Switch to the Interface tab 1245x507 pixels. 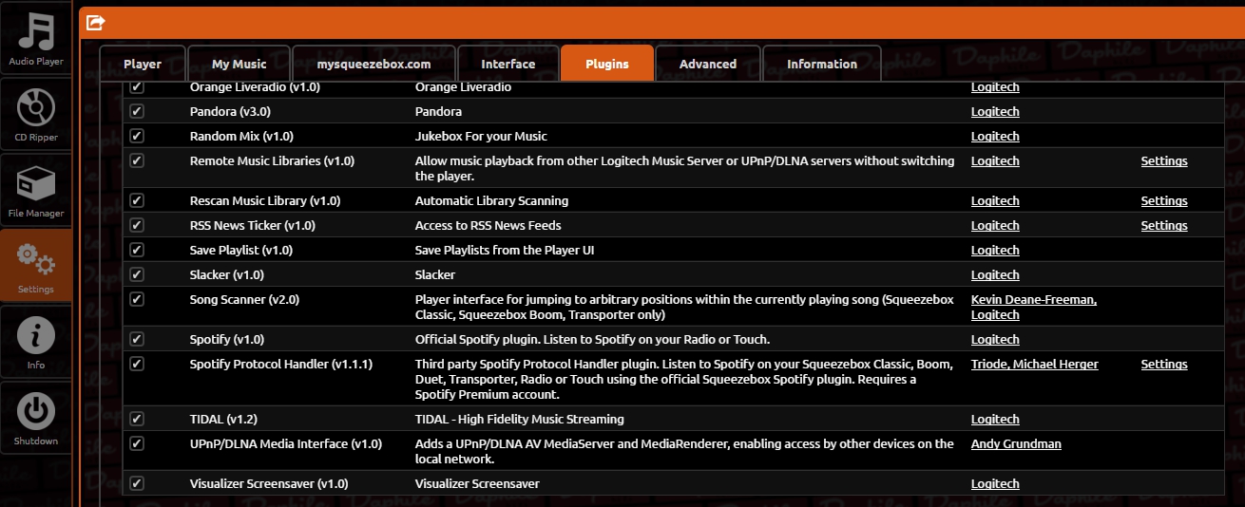click(x=508, y=64)
